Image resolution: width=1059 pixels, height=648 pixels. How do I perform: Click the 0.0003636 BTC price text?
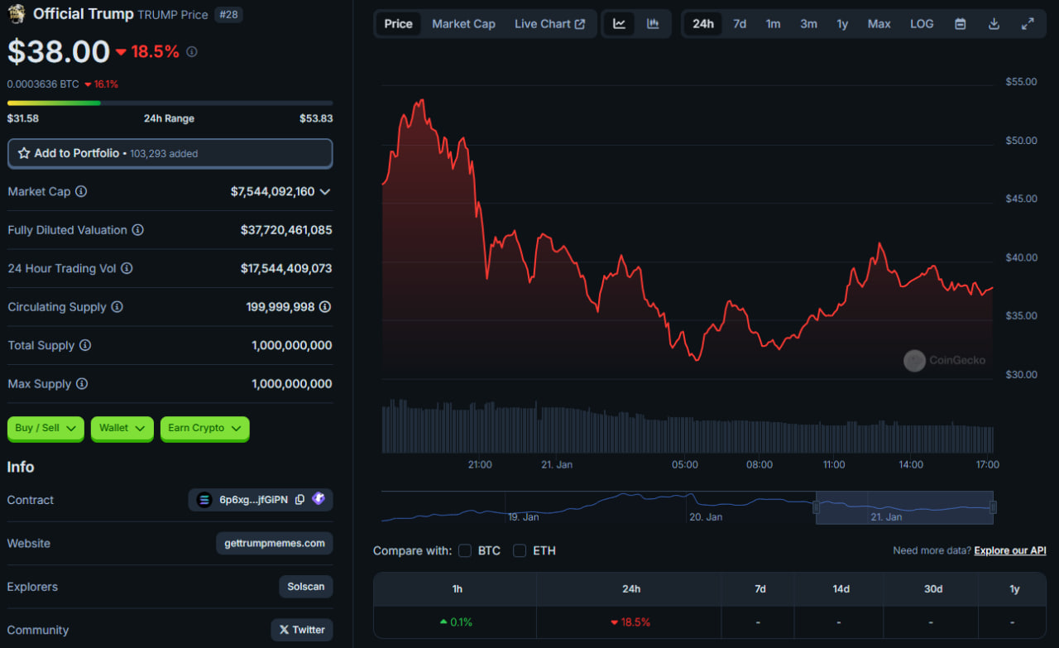[43, 84]
